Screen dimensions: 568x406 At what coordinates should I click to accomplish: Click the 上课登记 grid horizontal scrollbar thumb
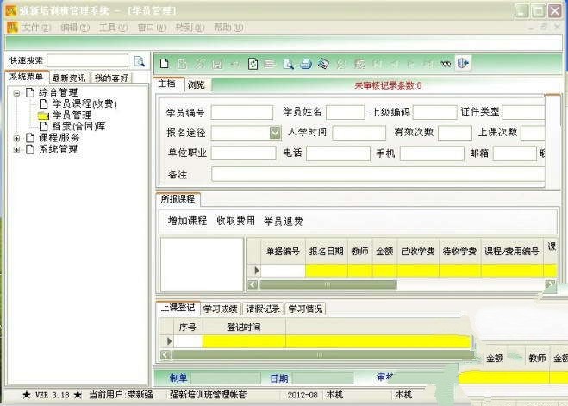point(322,354)
